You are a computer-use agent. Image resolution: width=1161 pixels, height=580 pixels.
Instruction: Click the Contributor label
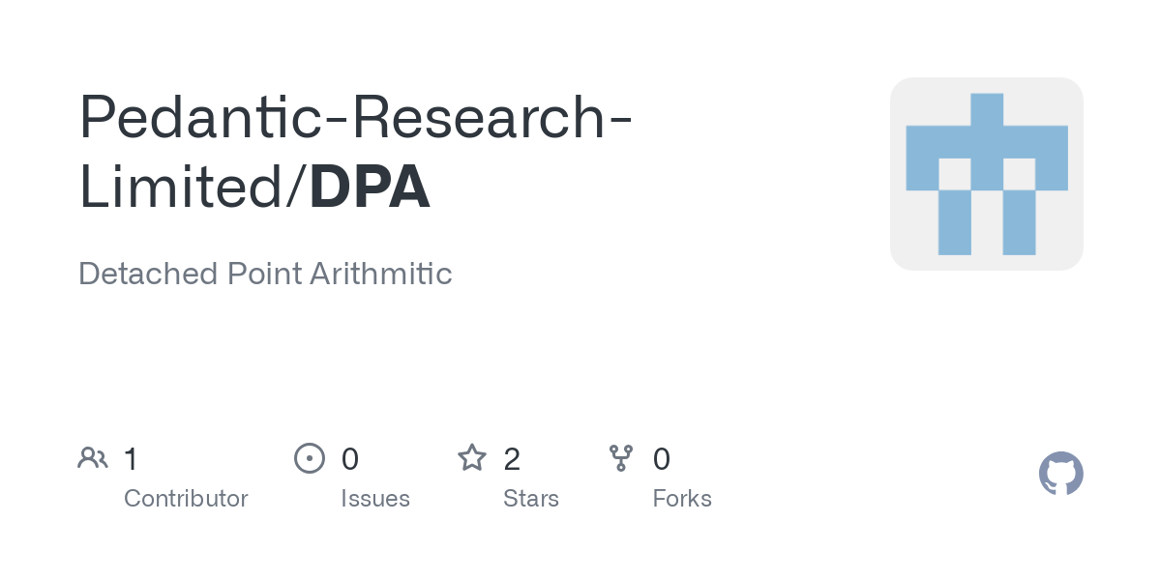click(x=186, y=499)
